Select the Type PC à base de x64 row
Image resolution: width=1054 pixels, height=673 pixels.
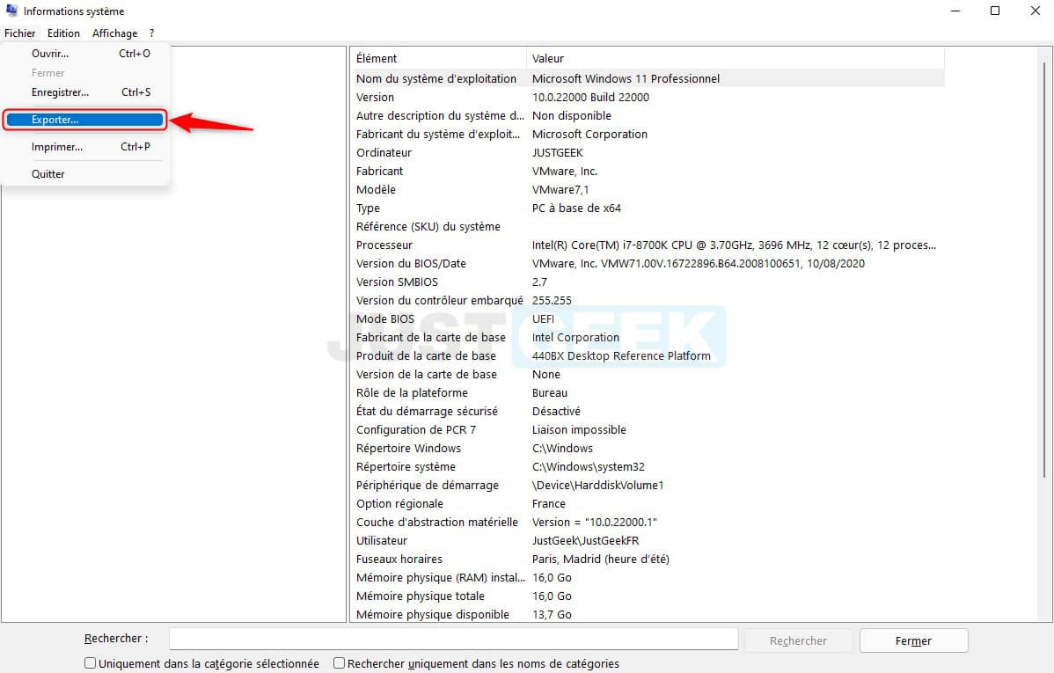coord(648,208)
